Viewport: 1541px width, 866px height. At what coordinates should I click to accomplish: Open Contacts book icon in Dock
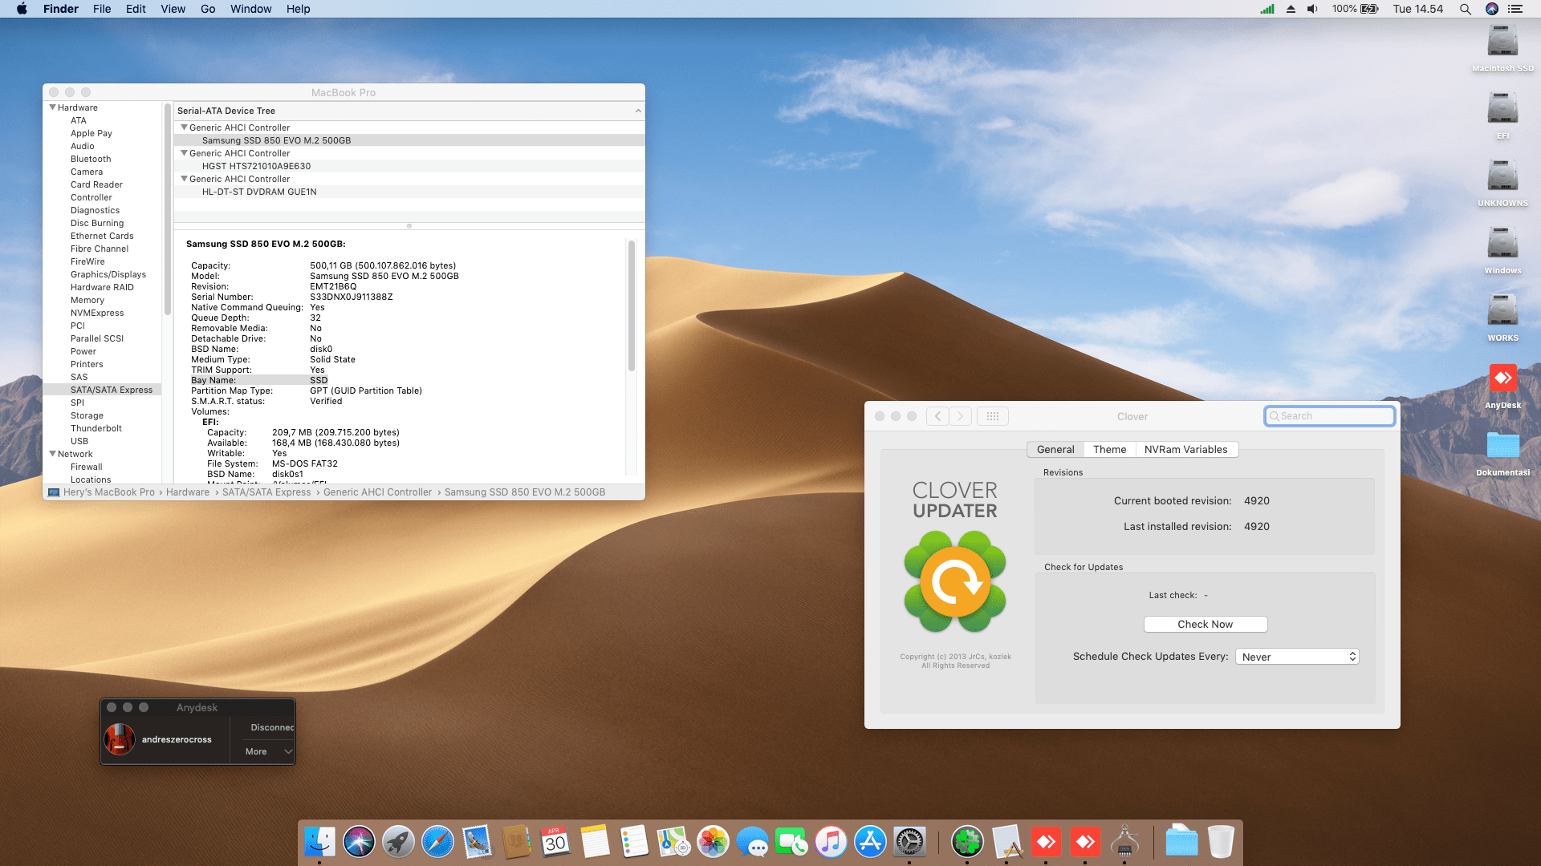[x=516, y=842]
